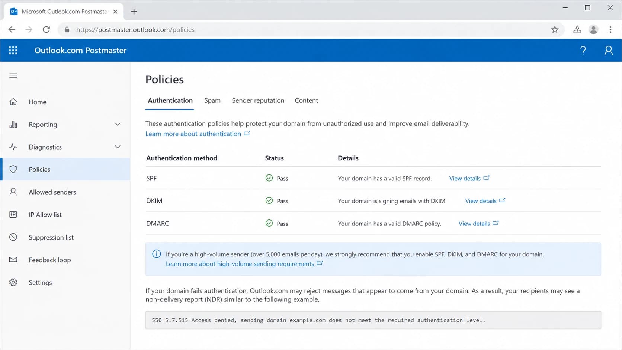
Task: View details for DKIM signing
Action: (x=481, y=201)
